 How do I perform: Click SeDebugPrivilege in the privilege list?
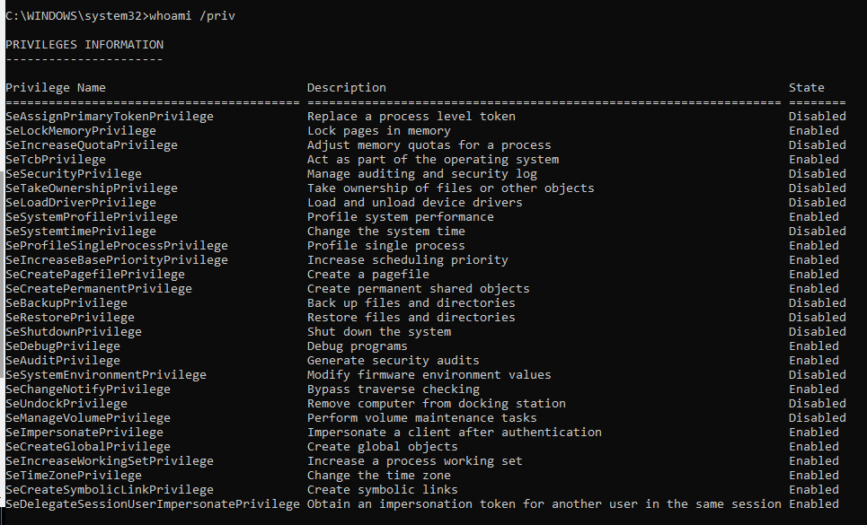[63, 346]
